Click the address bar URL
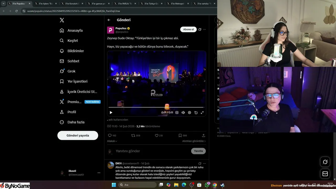Viewport: 336px width, 189px height. pyautogui.click(x=74, y=11)
